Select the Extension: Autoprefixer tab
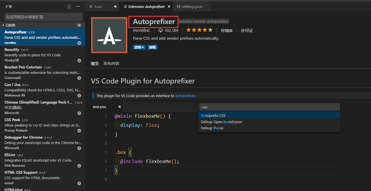This screenshot has height=191, width=371. (x=146, y=7)
